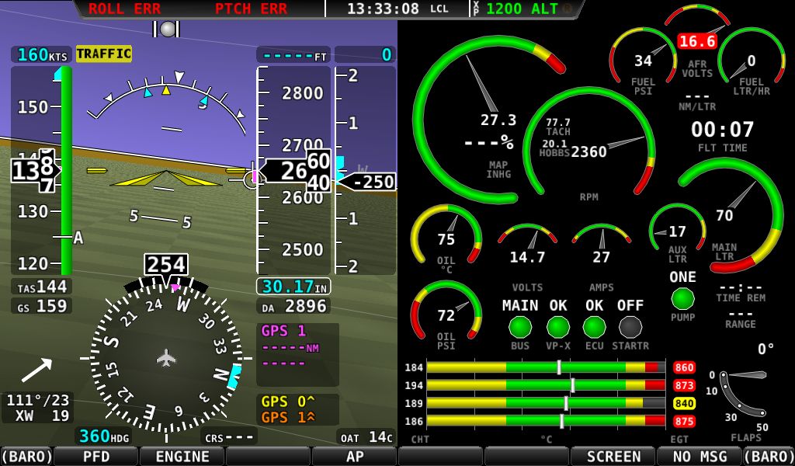This screenshot has height=466, width=795.
Task: Select the 160 KTS airspeed bug field
Action: coord(42,55)
